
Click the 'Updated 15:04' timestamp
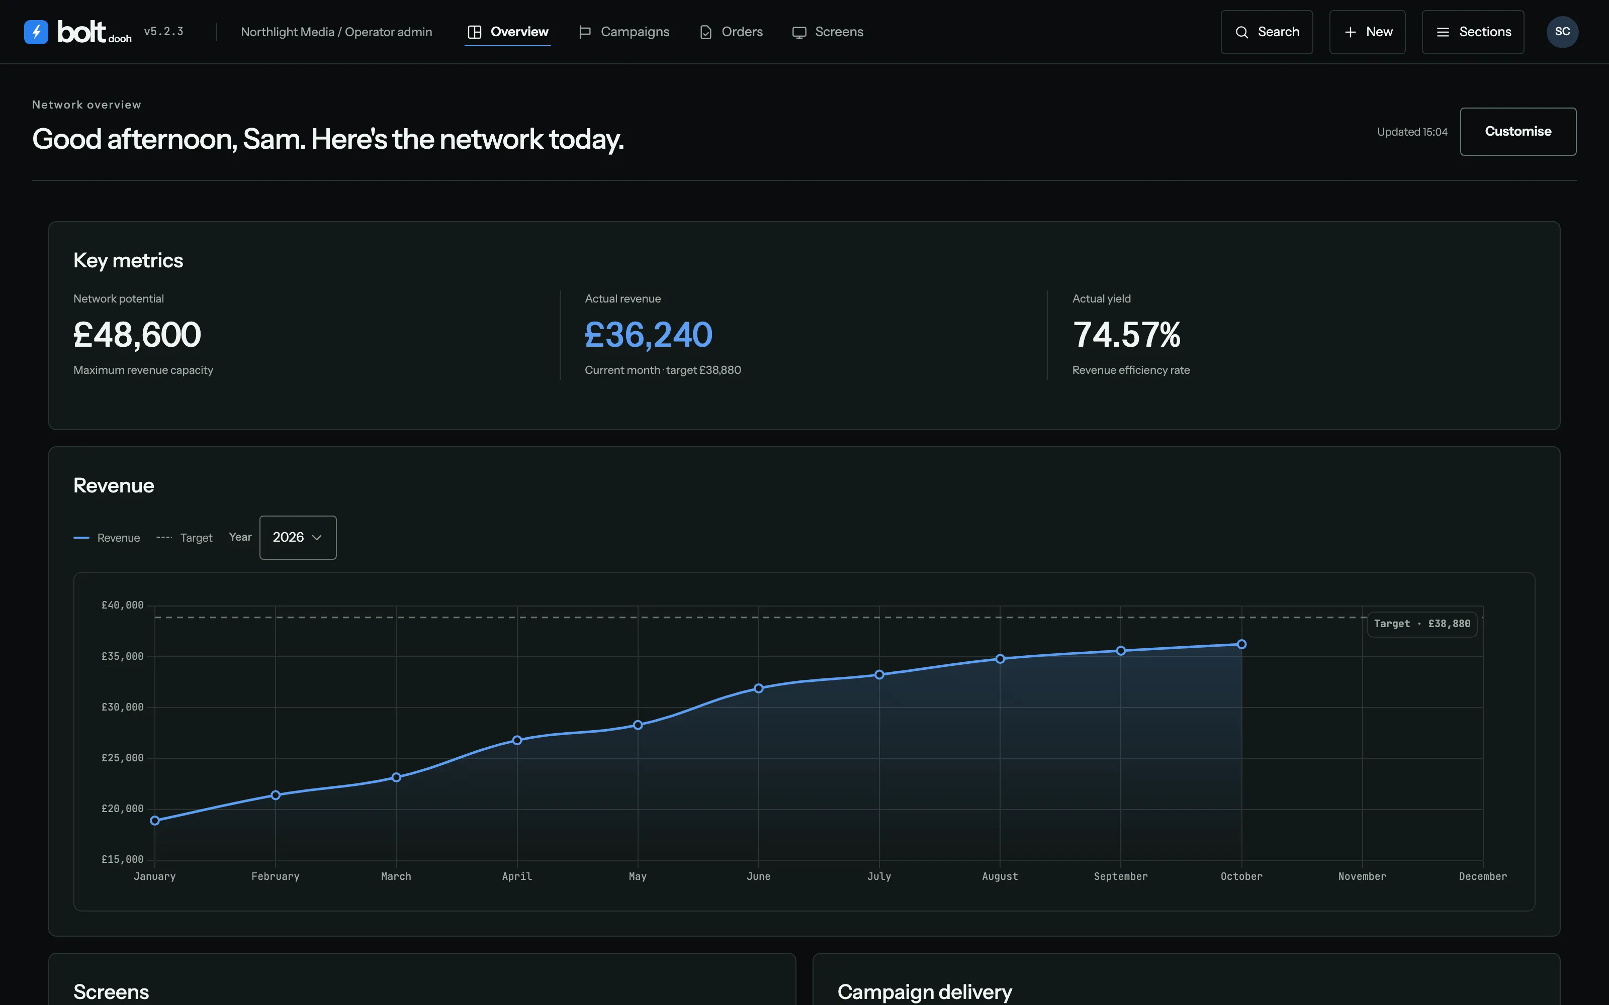pyautogui.click(x=1412, y=132)
